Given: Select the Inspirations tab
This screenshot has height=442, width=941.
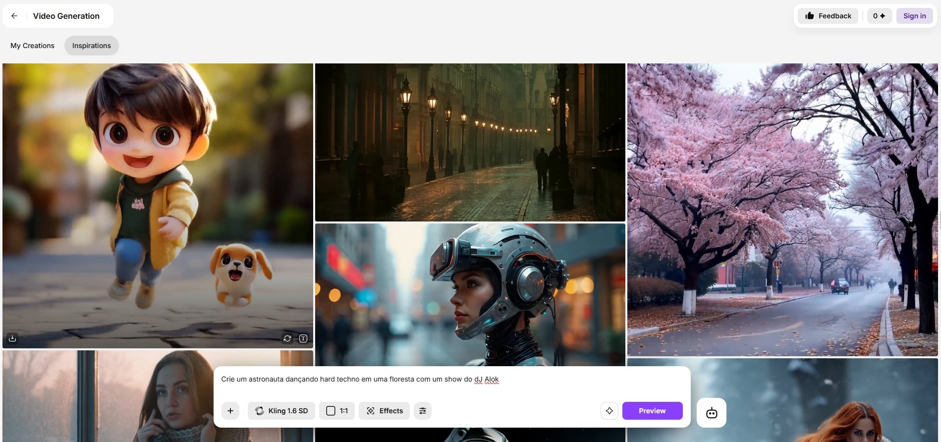Looking at the screenshot, I should coord(92,46).
